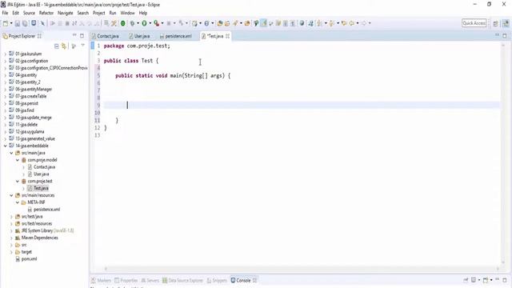Viewport: 512px width, 288px height.
Task: Click the Forward navigation arrow icon
Action: tap(364, 23)
